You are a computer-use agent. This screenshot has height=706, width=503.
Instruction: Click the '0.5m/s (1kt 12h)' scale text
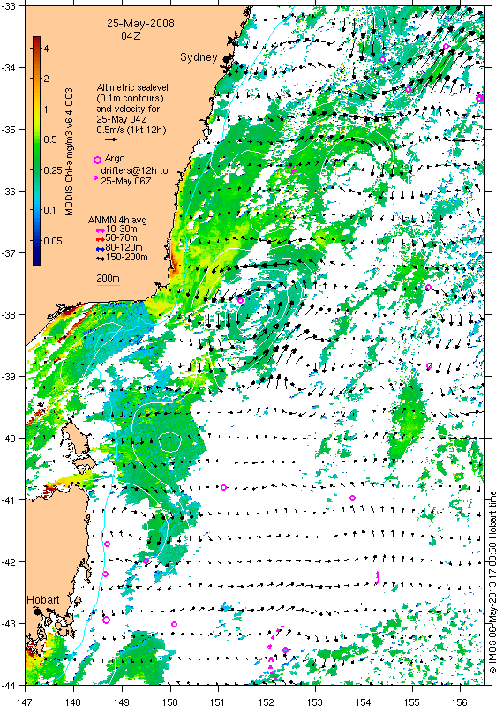pyautogui.click(x=131, y=130)
